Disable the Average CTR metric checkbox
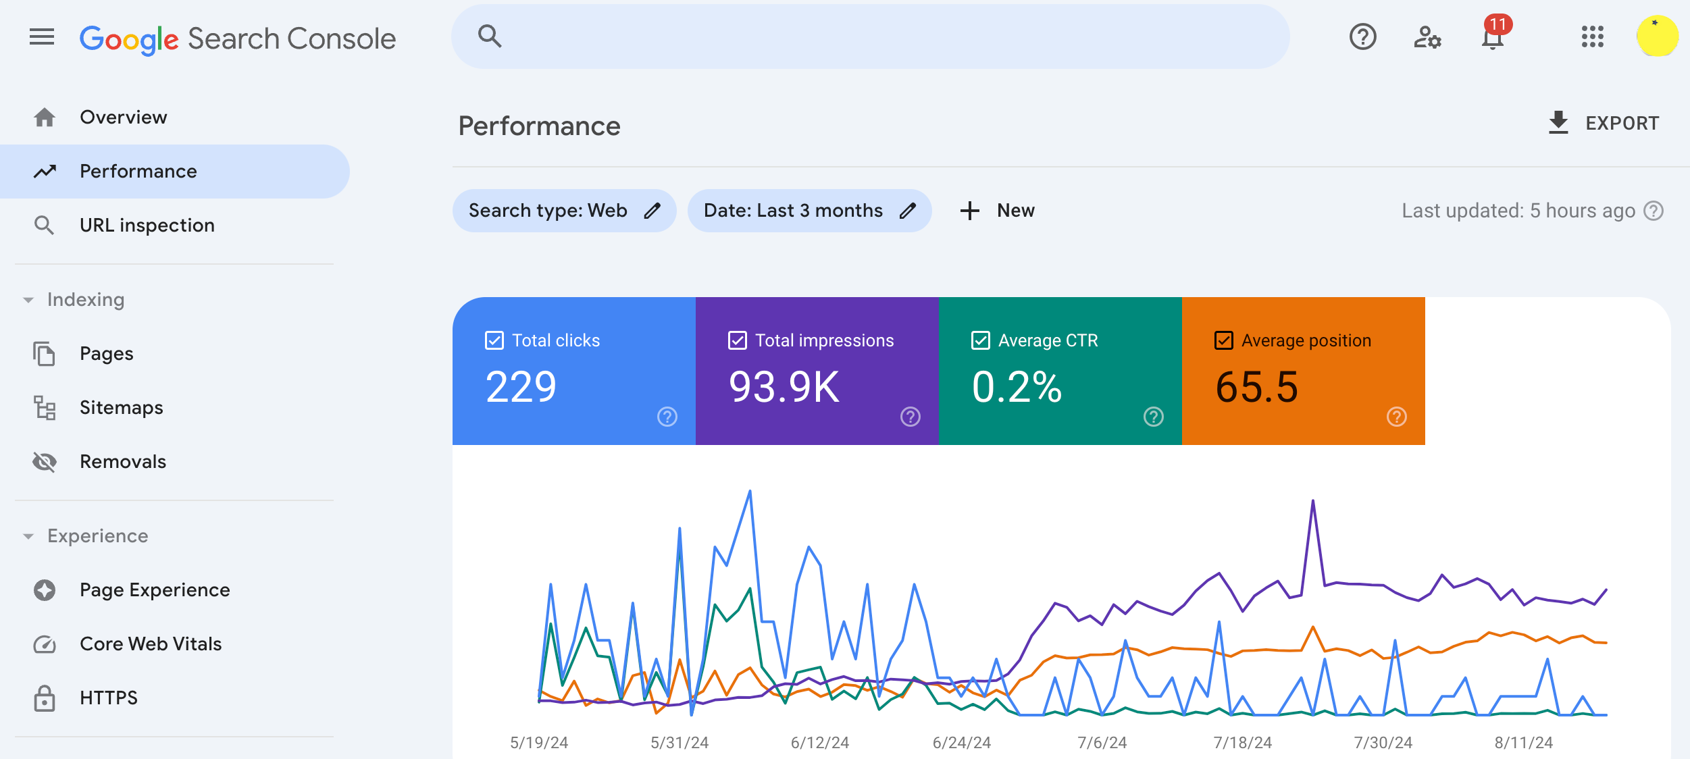 [980, 340]
